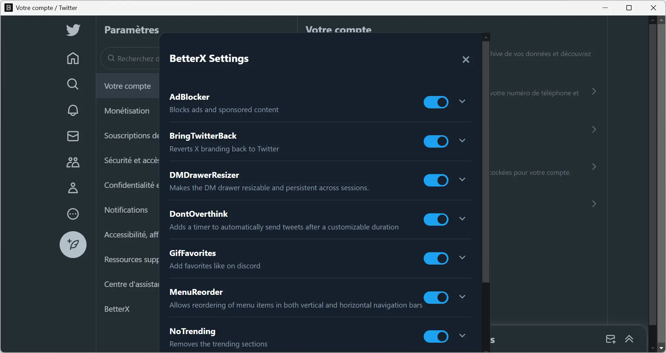Open the Notifications bell icon

coord(73,110)
